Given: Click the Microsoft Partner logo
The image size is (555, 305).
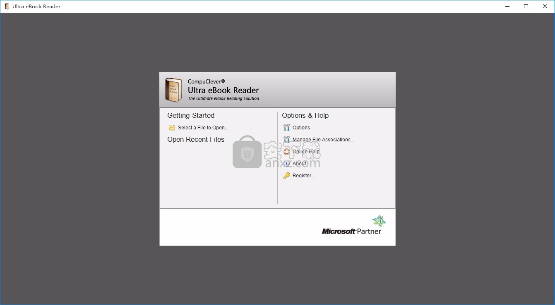Looking at the screenshot, I should click(353, 225).
